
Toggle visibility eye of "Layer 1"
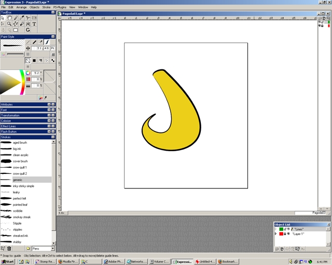[288, 234]
